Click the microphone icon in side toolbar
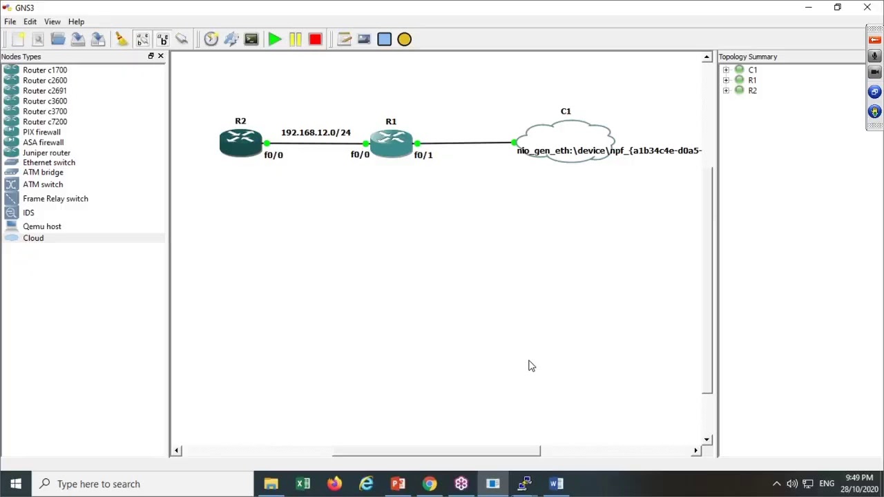The height and width of the screenshot is (497, 884). [x=874, y=56]
